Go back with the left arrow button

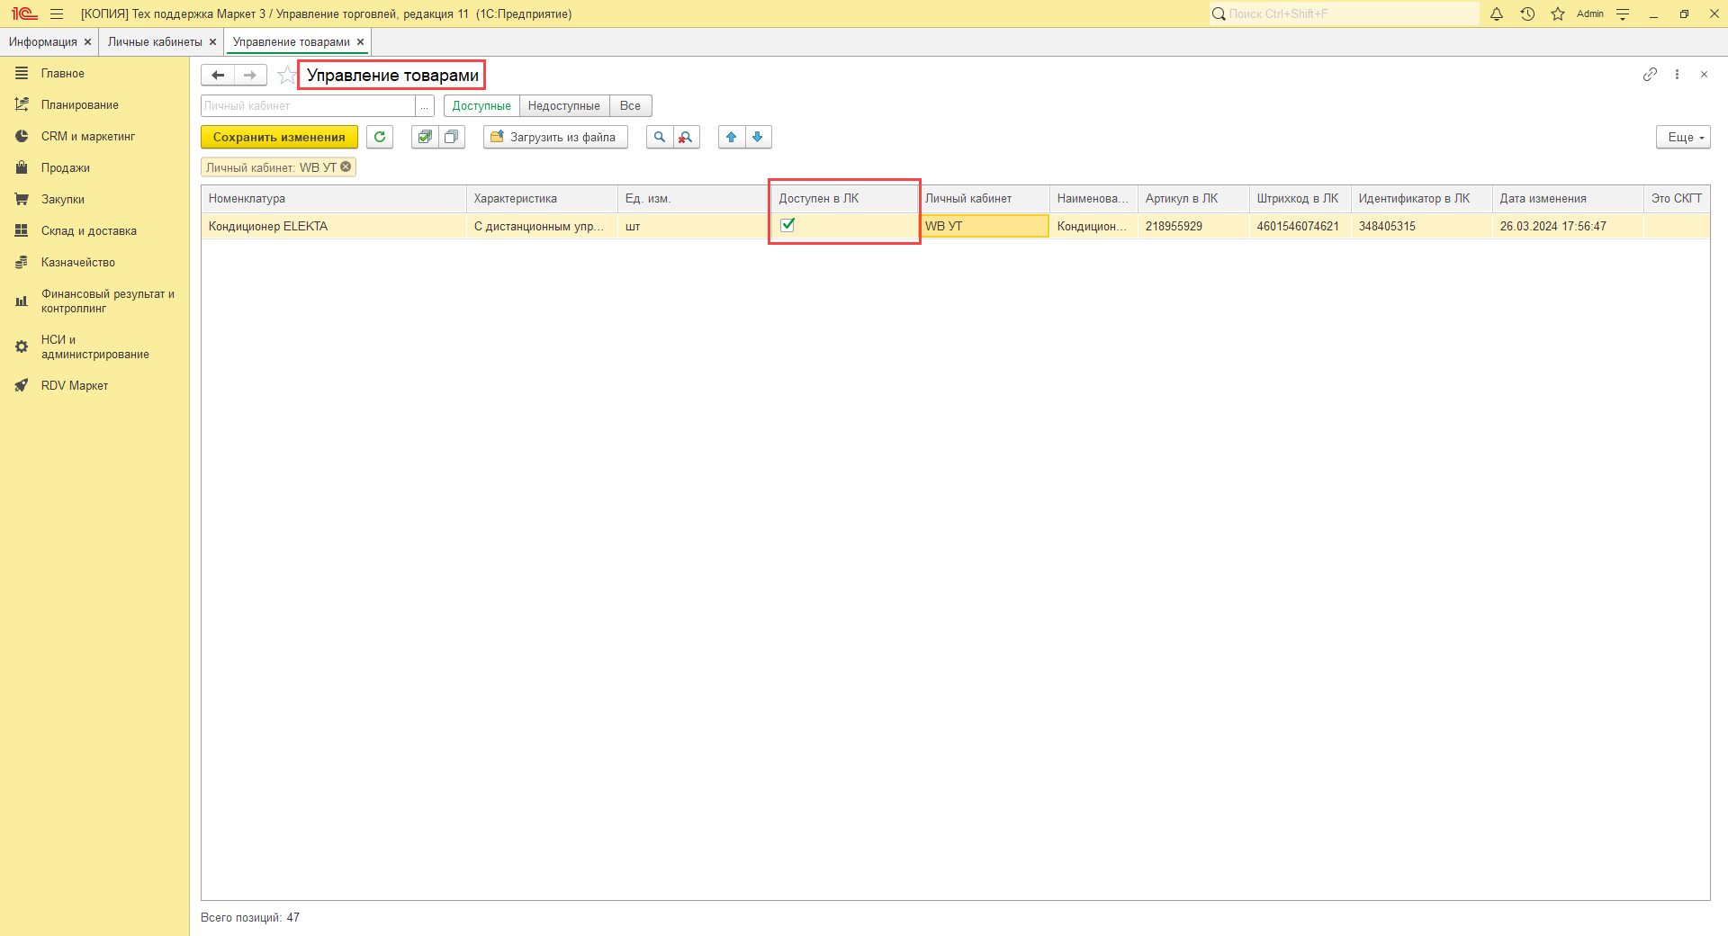click(218, 76)
